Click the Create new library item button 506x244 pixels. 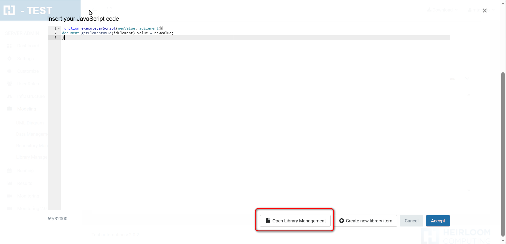(366, 221)
